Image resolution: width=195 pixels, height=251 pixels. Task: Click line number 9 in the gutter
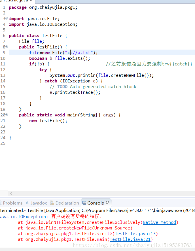(4, 53)
